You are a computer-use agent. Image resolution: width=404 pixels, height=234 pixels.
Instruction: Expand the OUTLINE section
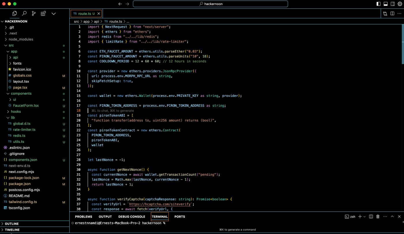[x=35, y=224]
